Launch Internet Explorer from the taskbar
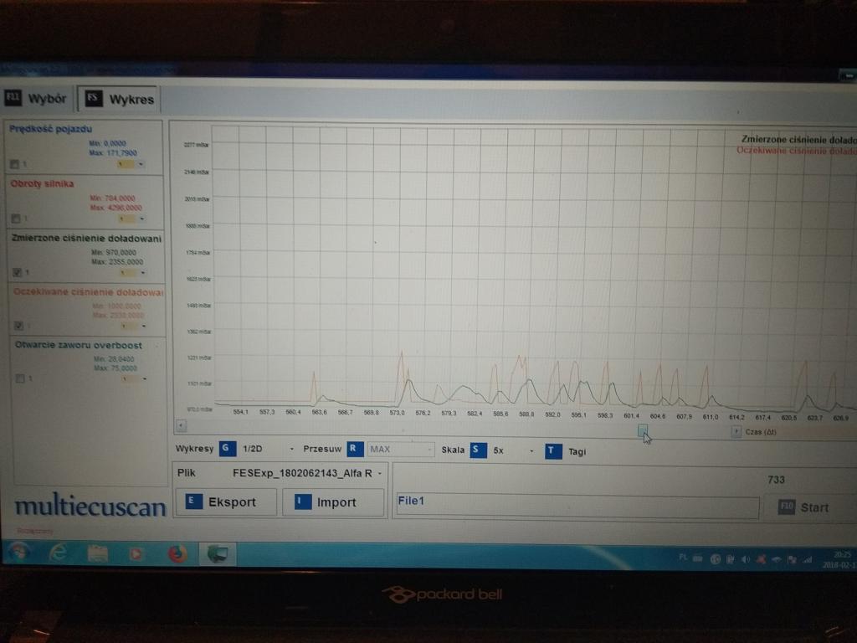857x643 pixels. pyautogui.click(x=58, y=553)
